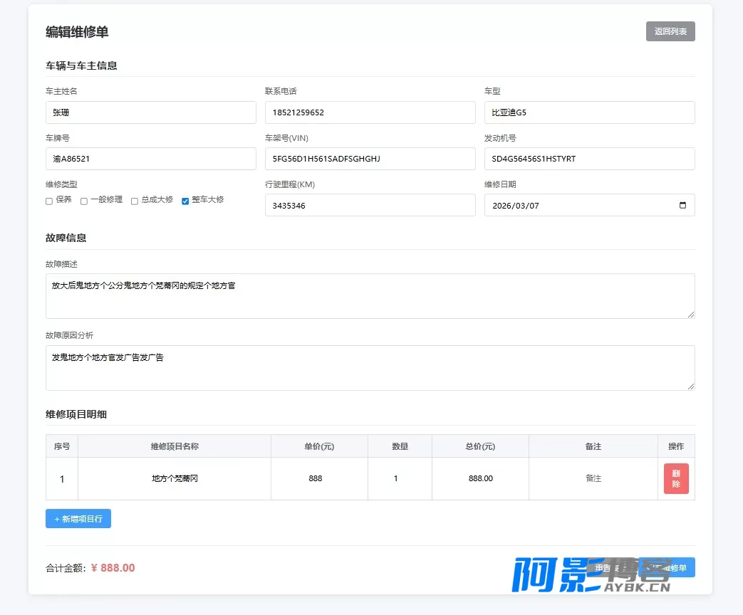Uncheck the 整车大修 checkbox
This screenshot has width=743, height=615.
point(185,201)
